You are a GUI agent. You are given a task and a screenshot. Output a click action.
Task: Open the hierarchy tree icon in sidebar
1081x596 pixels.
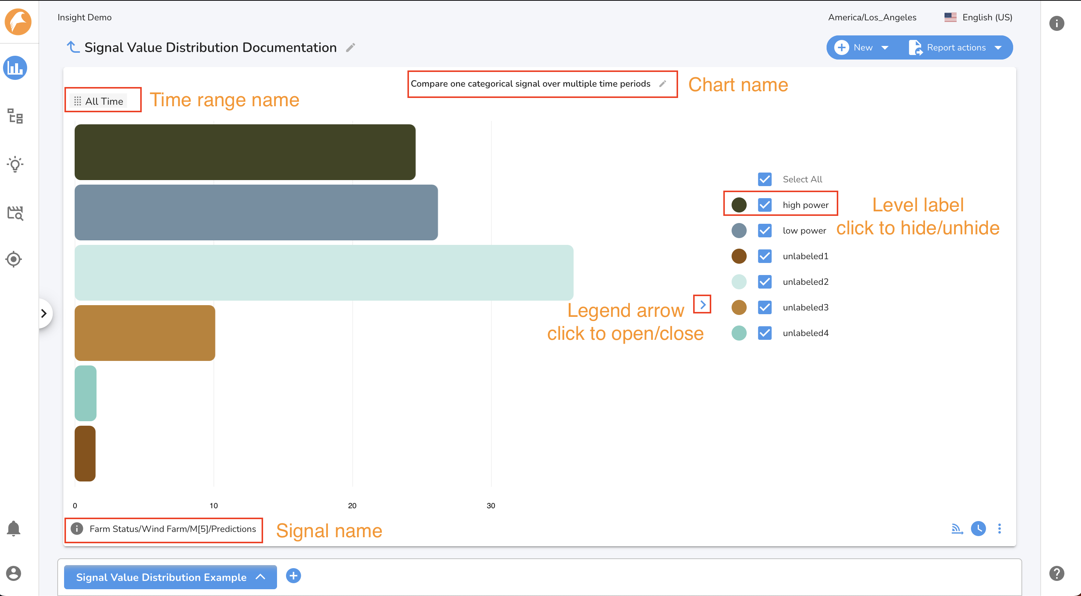(15, 116)
